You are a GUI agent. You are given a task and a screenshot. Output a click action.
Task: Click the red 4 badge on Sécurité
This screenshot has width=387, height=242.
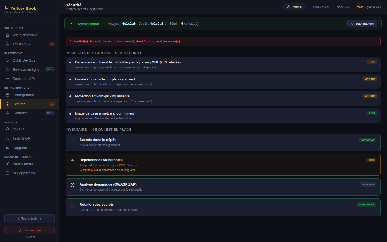(x=52, y=104)
